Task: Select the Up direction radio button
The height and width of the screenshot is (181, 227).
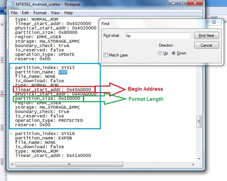Action: (x=160, y=53)
